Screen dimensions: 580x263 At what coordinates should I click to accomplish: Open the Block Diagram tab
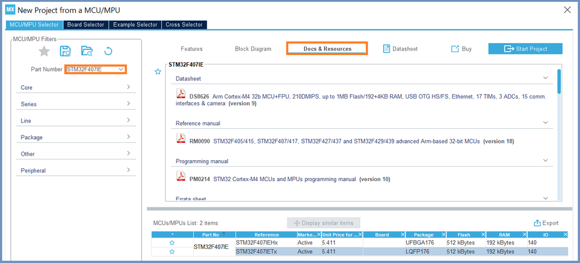pos(253,49)
